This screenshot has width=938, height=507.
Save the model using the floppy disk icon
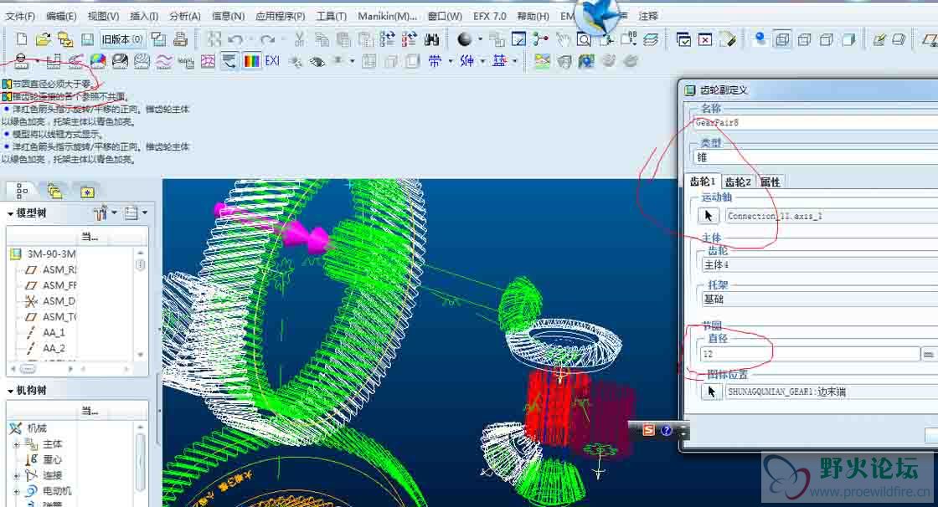[x=87, y=39]
